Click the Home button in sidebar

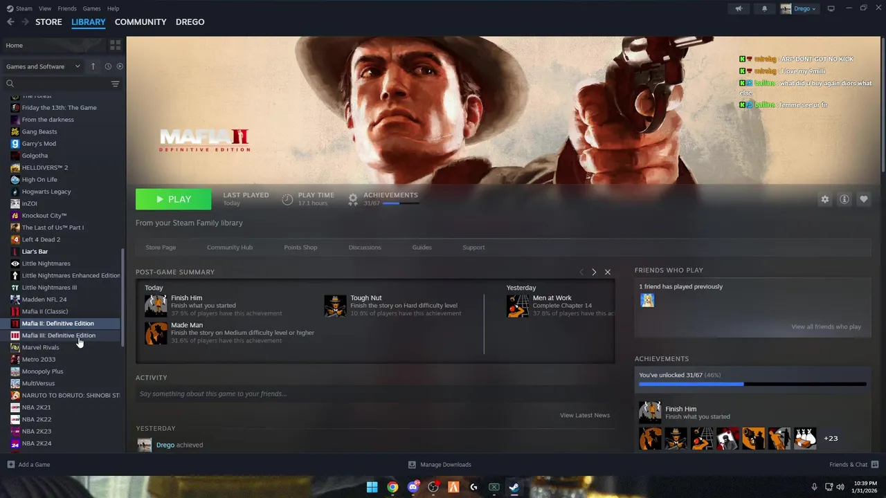tap(54, 45)
